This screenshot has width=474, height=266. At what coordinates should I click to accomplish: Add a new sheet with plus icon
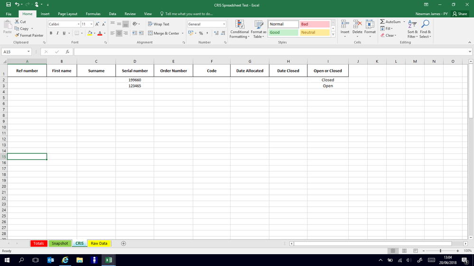pyautogui.click(x=123, y=243)
